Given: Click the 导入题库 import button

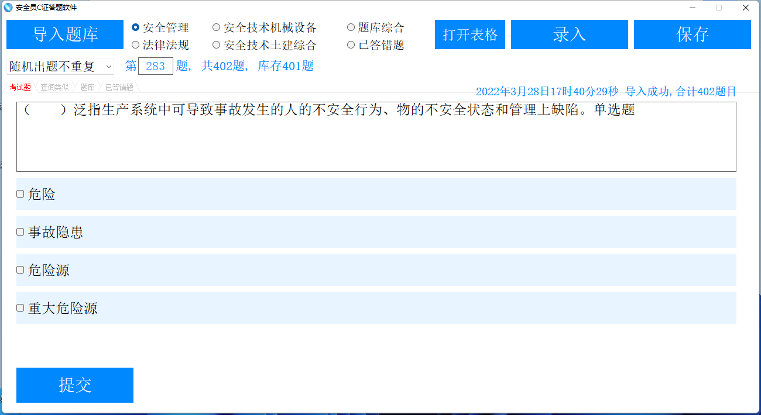Looking at the screenshot, I should point(65,34).
